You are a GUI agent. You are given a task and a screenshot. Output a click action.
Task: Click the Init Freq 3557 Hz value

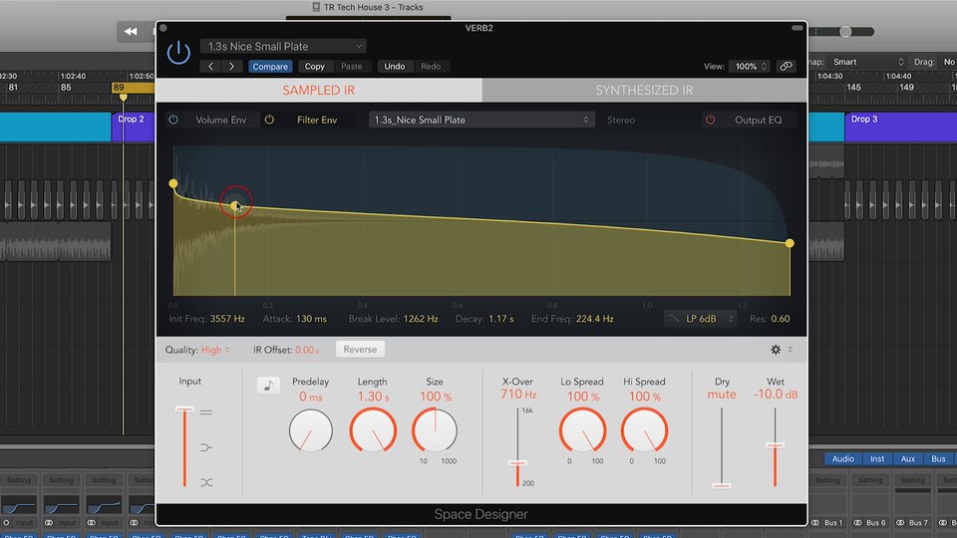pyautogui.click(x=227, y=319)
